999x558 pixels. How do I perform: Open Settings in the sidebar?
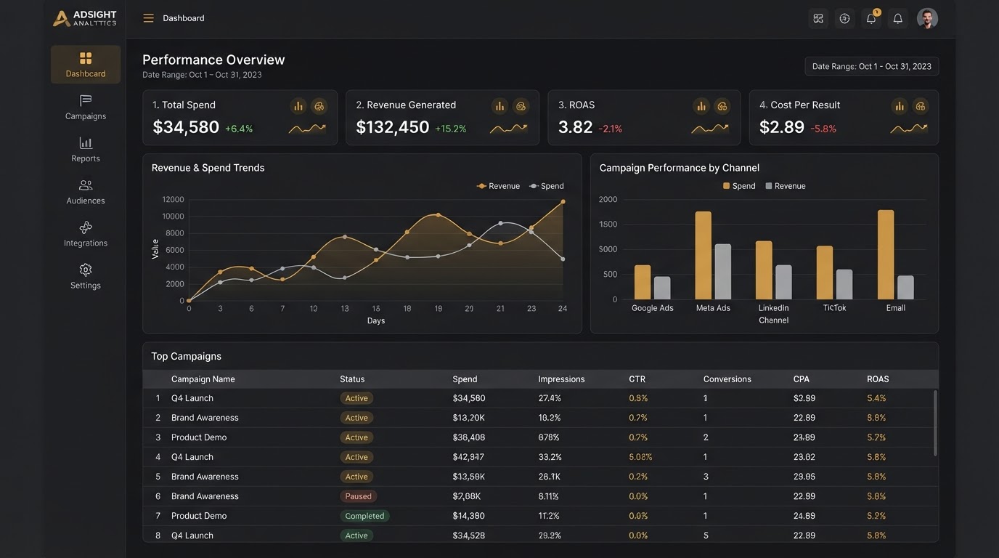86,276
